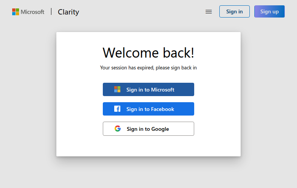Click the Microsoft four-square logo in header
Screen dimensions: 297x188
(16, 12)
